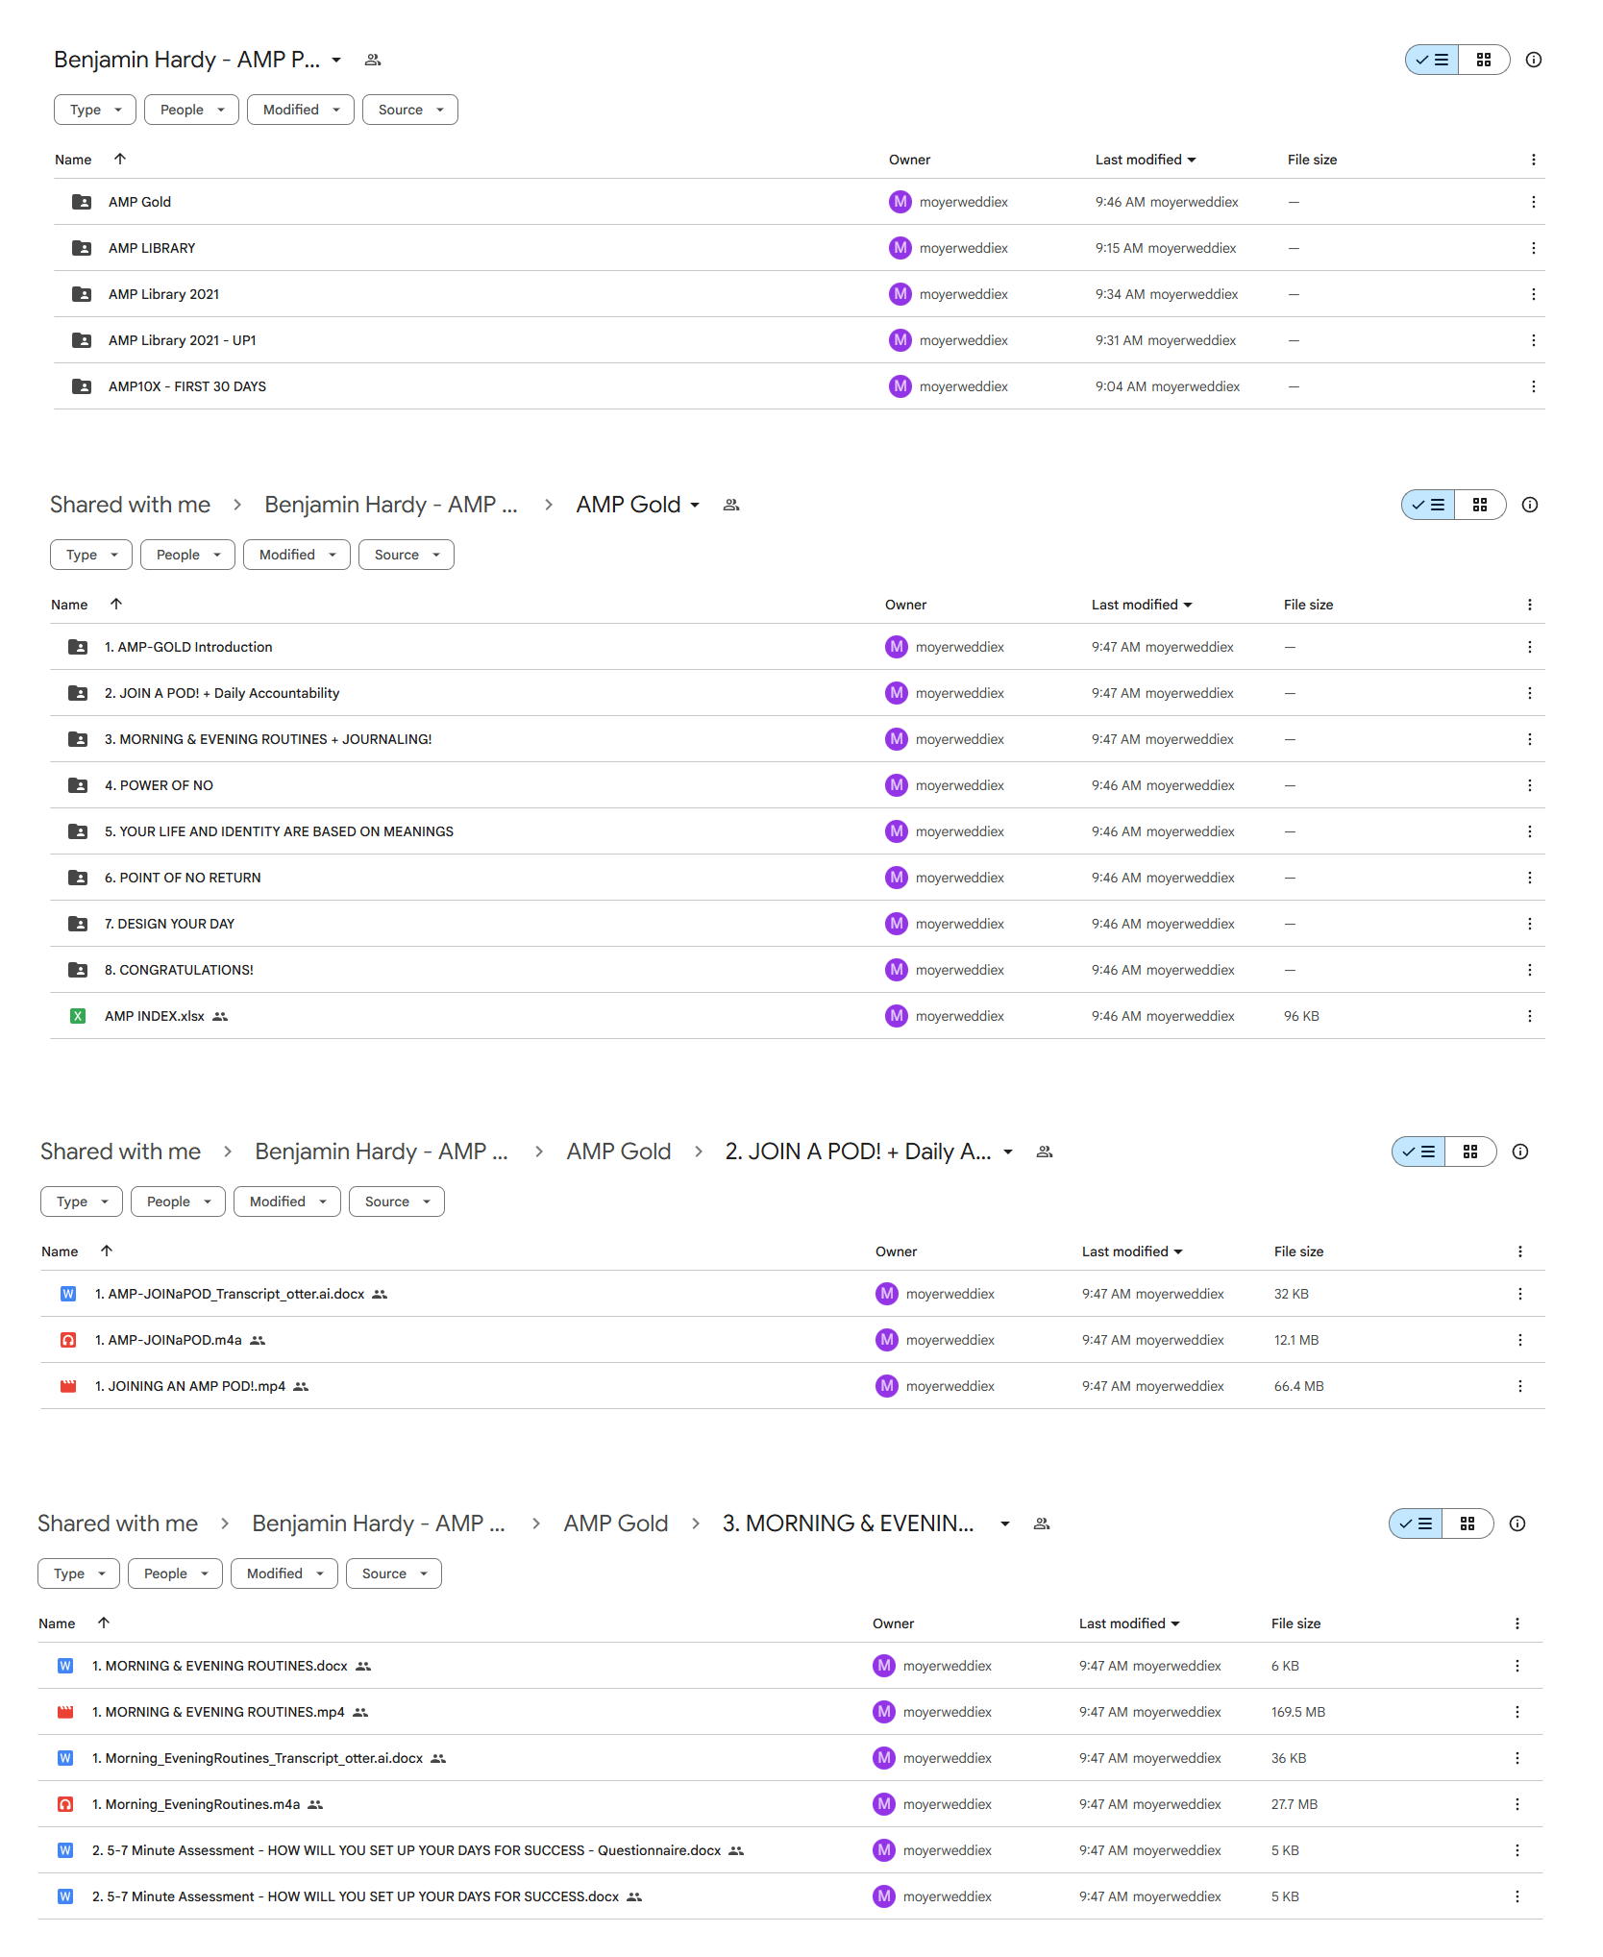Screen dimensions: 1603x1957
Task: Click the 8. CONGRATULATIONS! folder icon
Action: pyautogui.click(x=78, y=970)
